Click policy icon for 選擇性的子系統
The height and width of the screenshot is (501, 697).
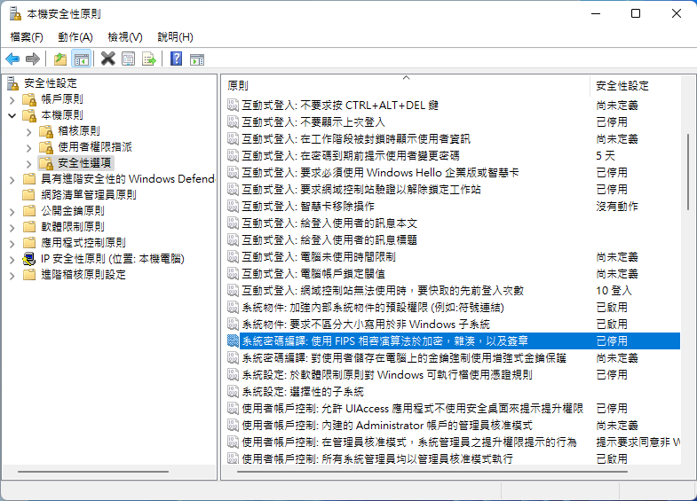tap(233, 391)
